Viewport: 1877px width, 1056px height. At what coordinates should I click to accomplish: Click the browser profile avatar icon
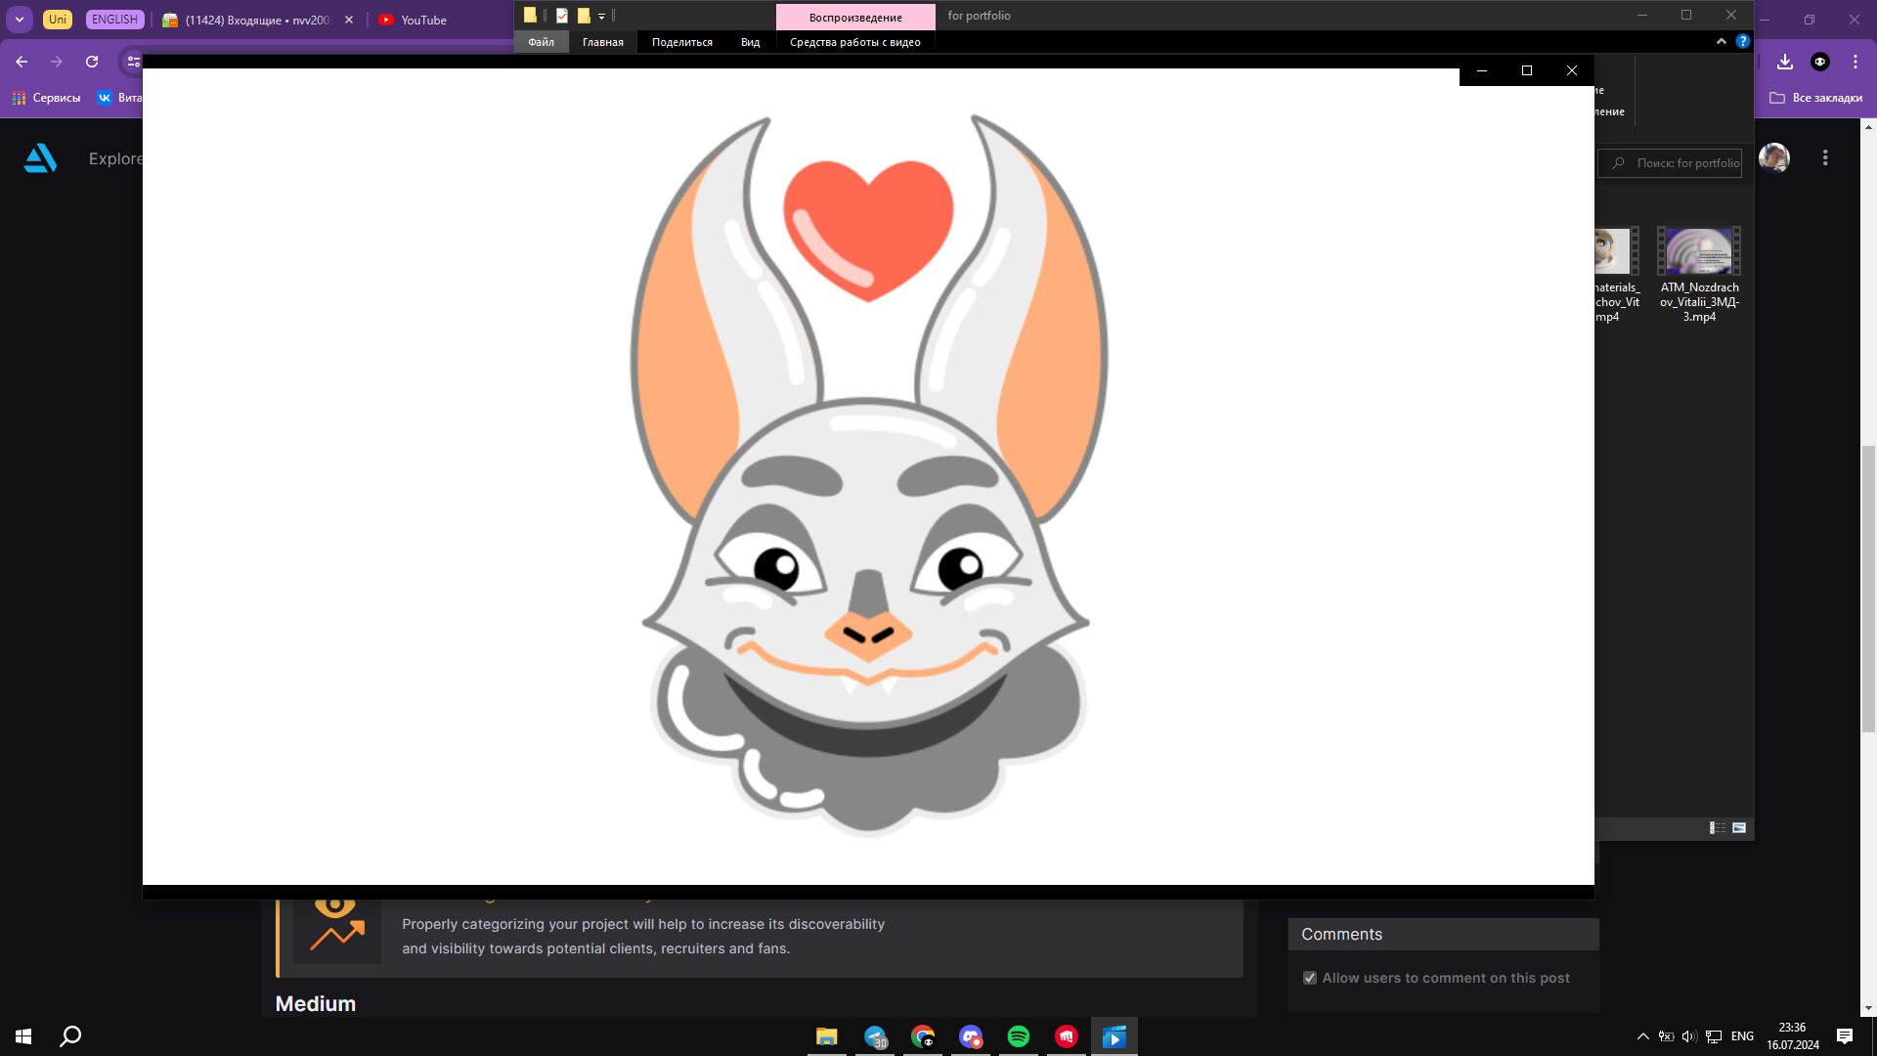click(1819, 62)
